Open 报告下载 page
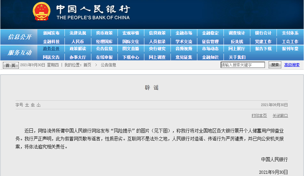Screen dimensions: 304x176 pyautogui.click(x=263, y=49)
